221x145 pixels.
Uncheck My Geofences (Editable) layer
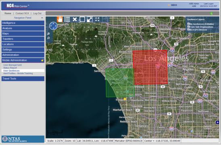(x=188, y=24)
